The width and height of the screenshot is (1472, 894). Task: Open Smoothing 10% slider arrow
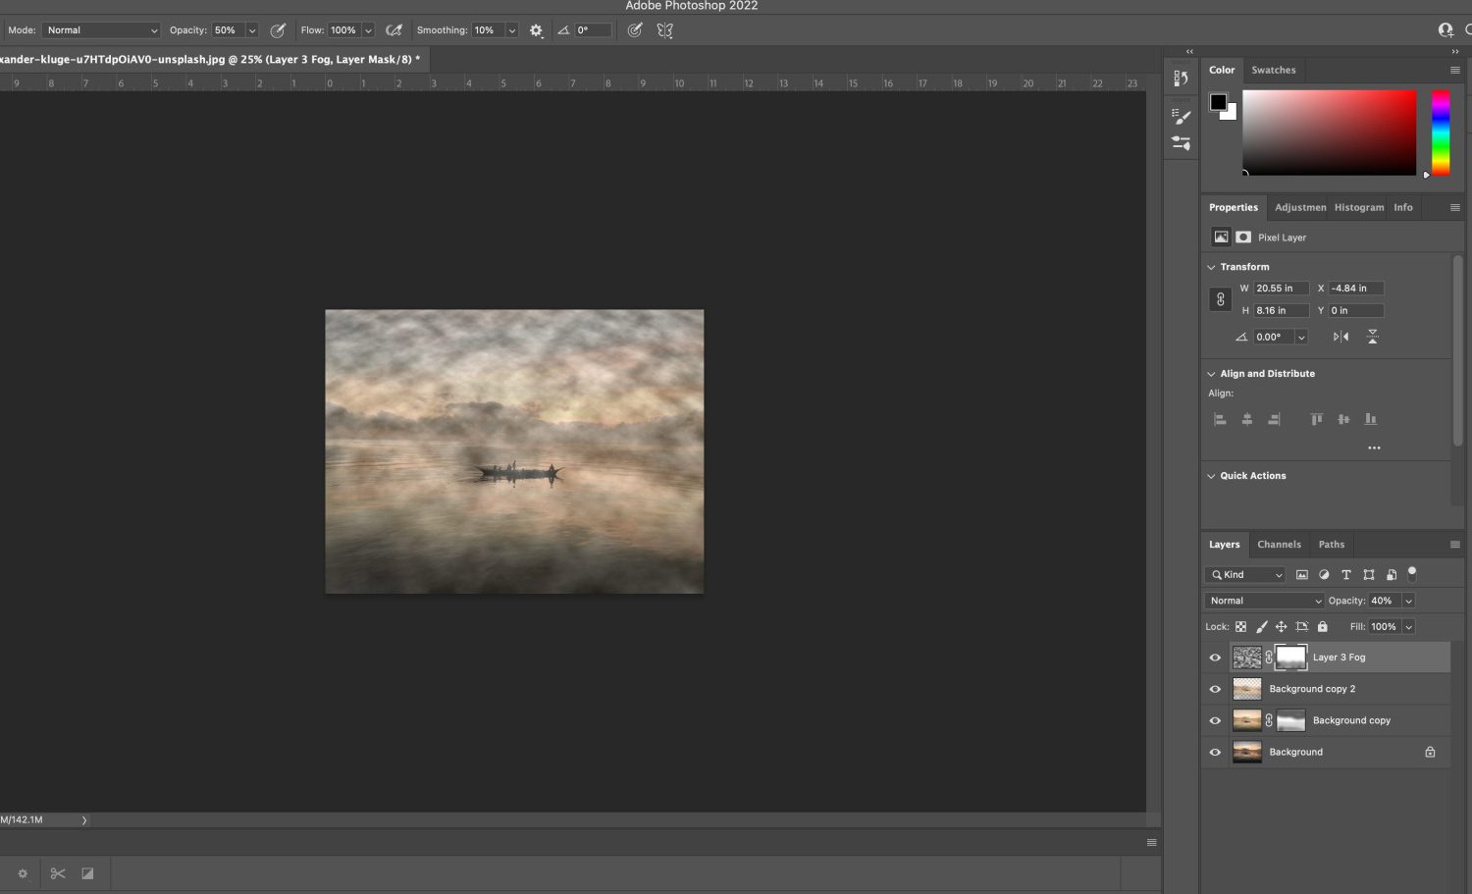click(511, 30)
